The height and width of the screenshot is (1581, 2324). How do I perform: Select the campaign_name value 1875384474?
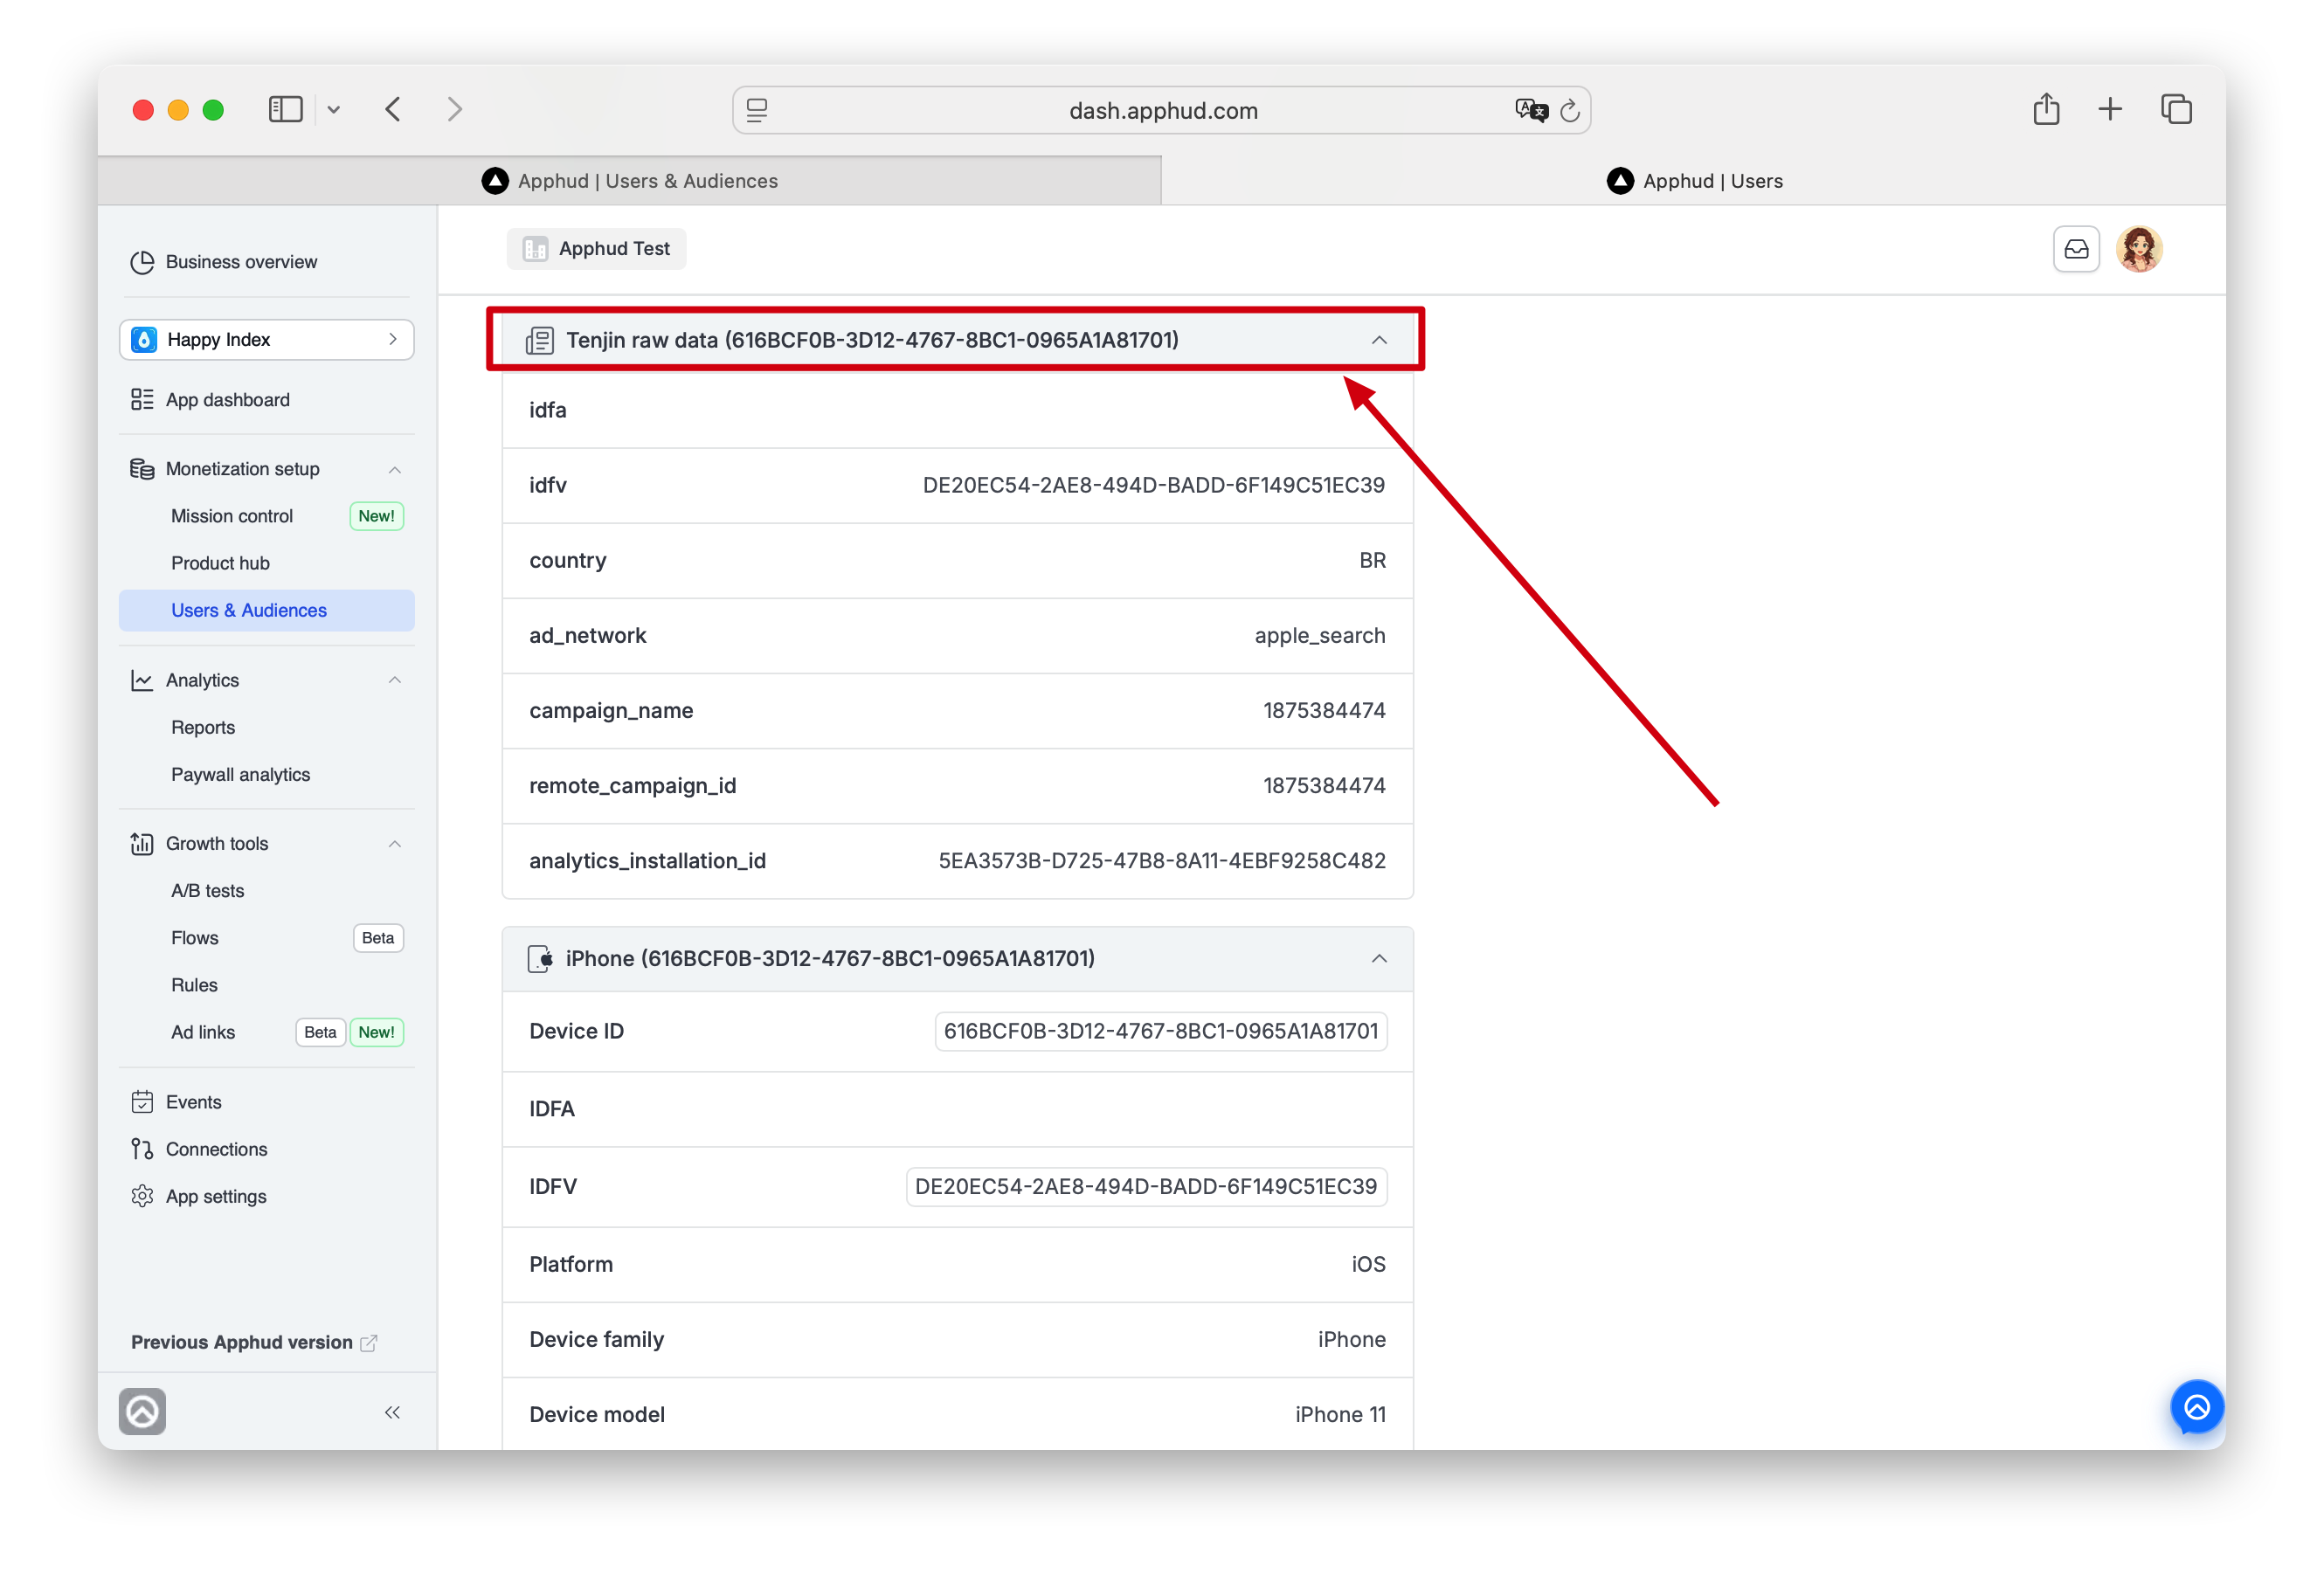click(x=1324, y=710)
